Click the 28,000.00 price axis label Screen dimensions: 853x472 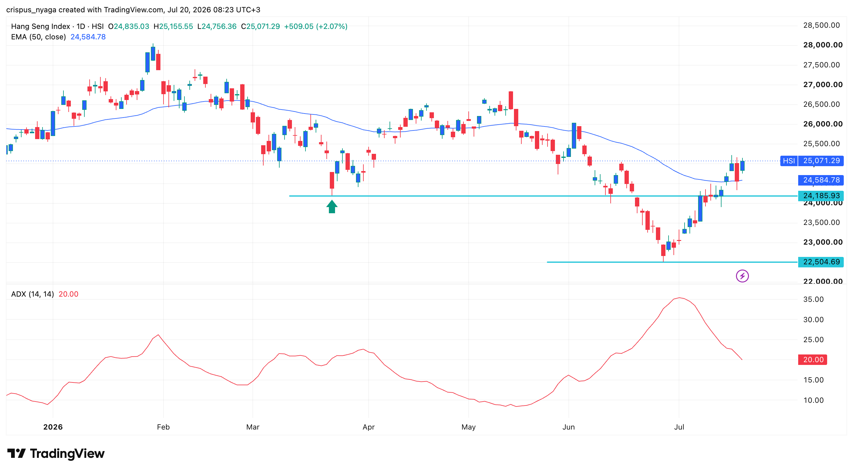tap(823, 45)
